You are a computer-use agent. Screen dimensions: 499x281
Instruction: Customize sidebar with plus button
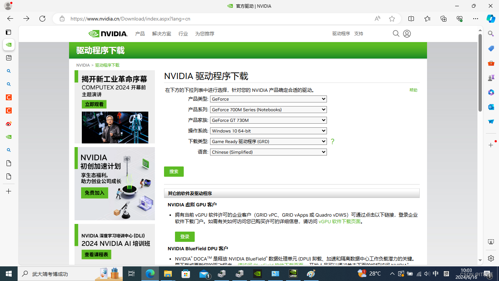491,145
